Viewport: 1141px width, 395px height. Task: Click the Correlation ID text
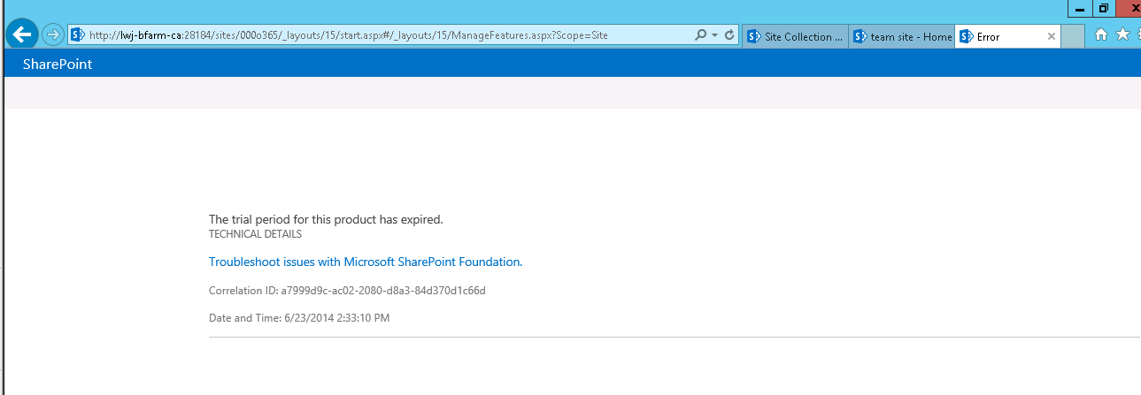click(x=347, y=290)
